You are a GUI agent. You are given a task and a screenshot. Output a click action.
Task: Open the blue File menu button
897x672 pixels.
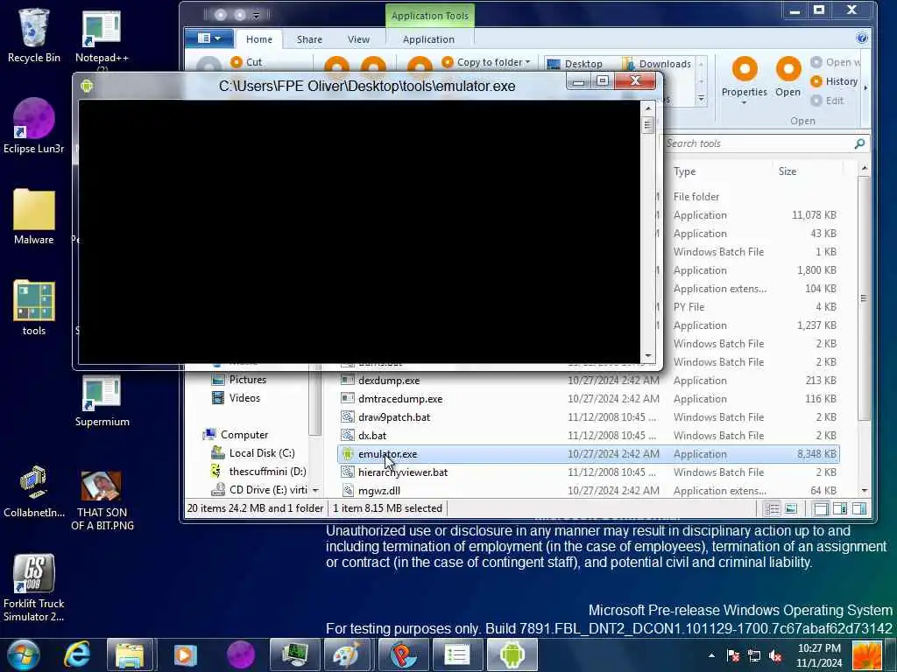click(208, 38)
